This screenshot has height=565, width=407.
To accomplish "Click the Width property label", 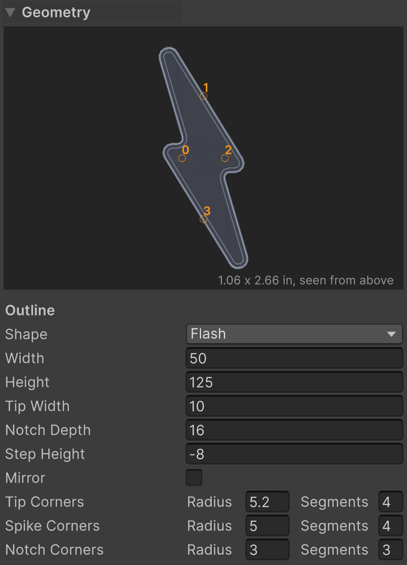I will 25,358.
